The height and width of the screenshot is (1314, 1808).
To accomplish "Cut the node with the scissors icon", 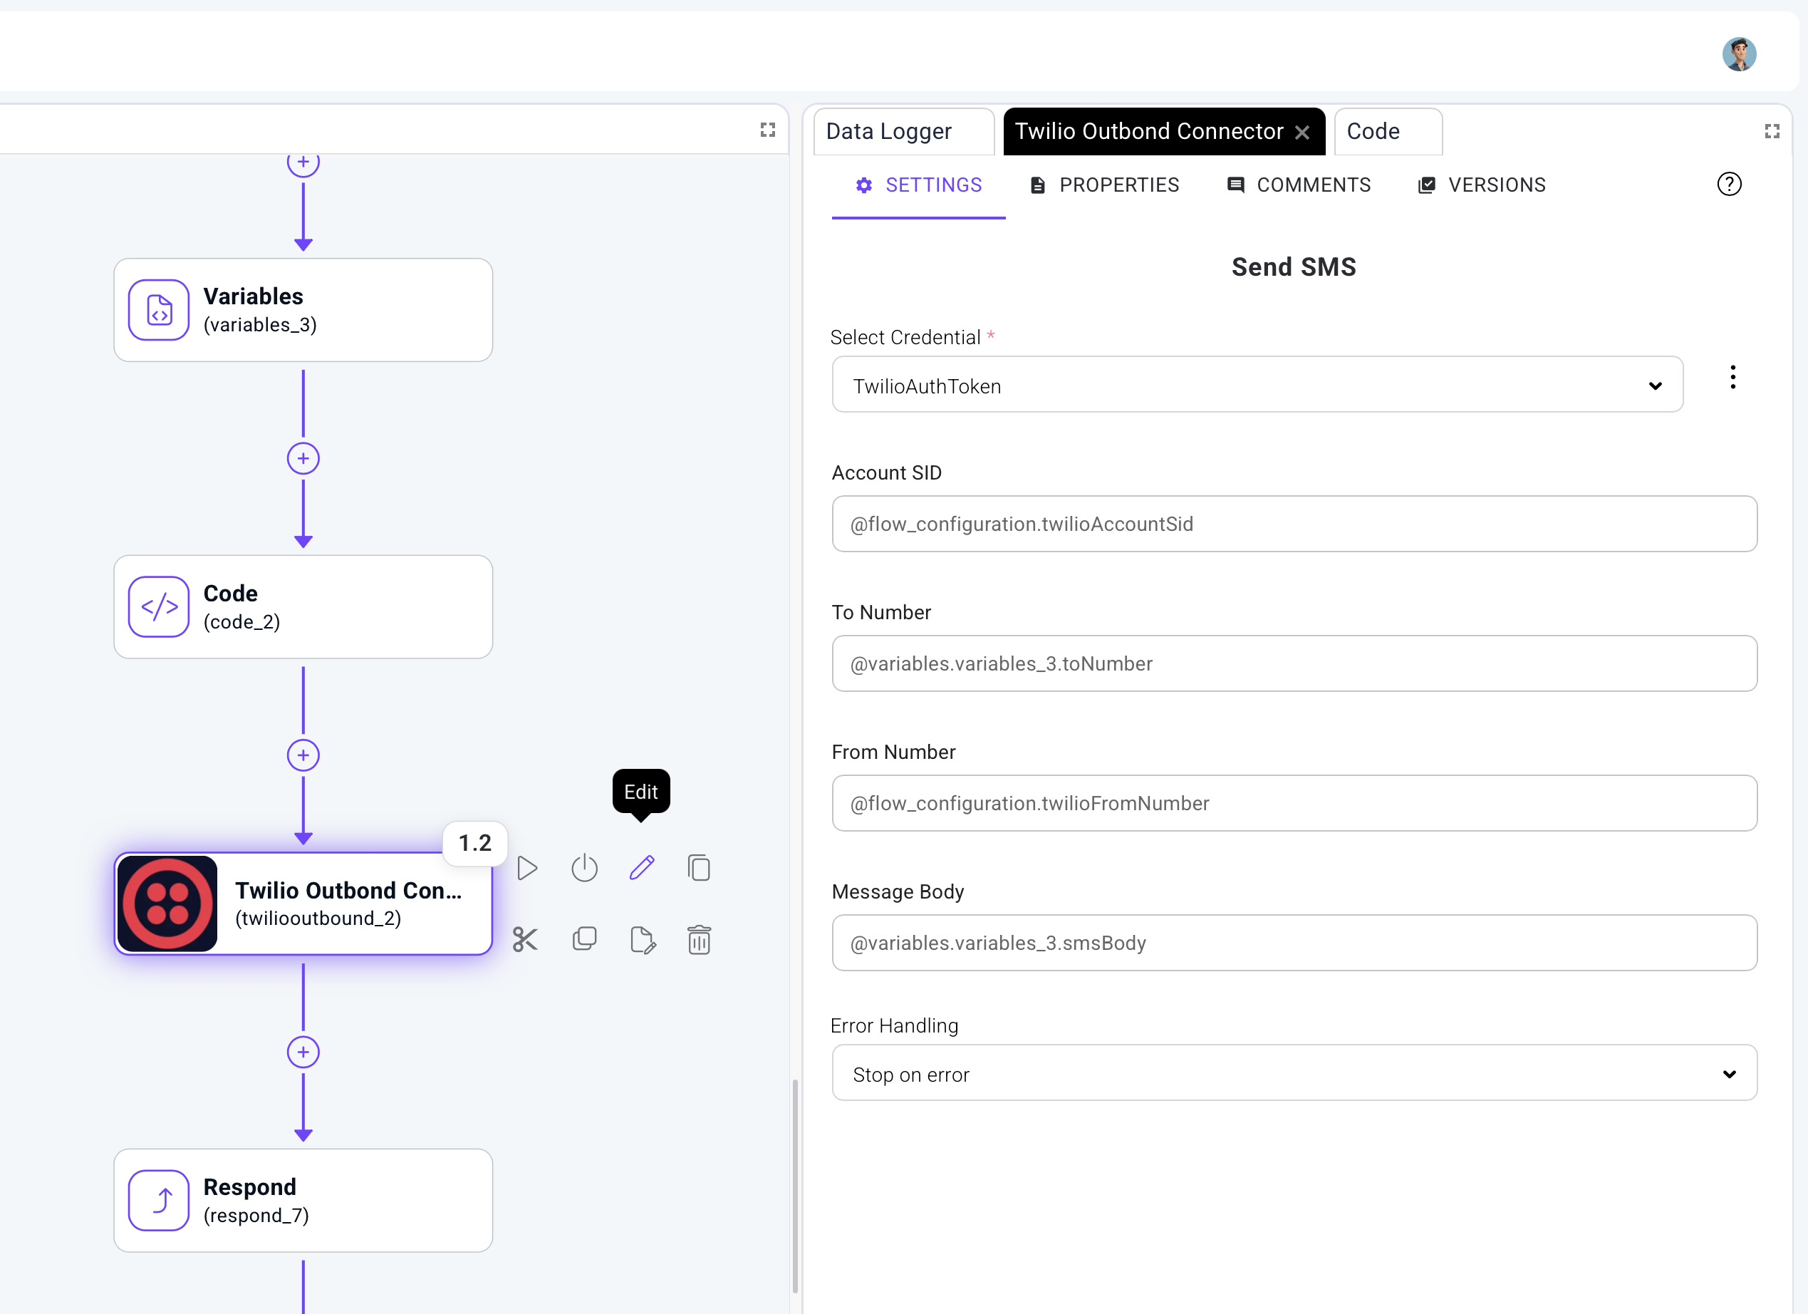I will 525,939.
